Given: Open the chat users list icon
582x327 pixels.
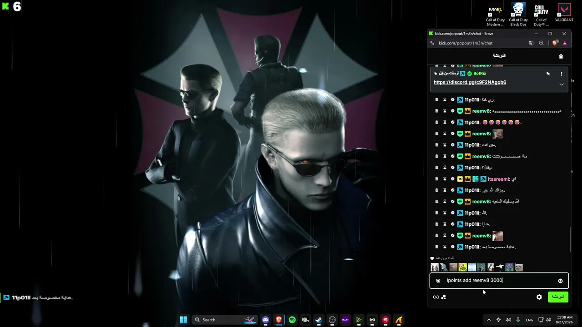Looking at the screenshot, I should click(561, 56).
